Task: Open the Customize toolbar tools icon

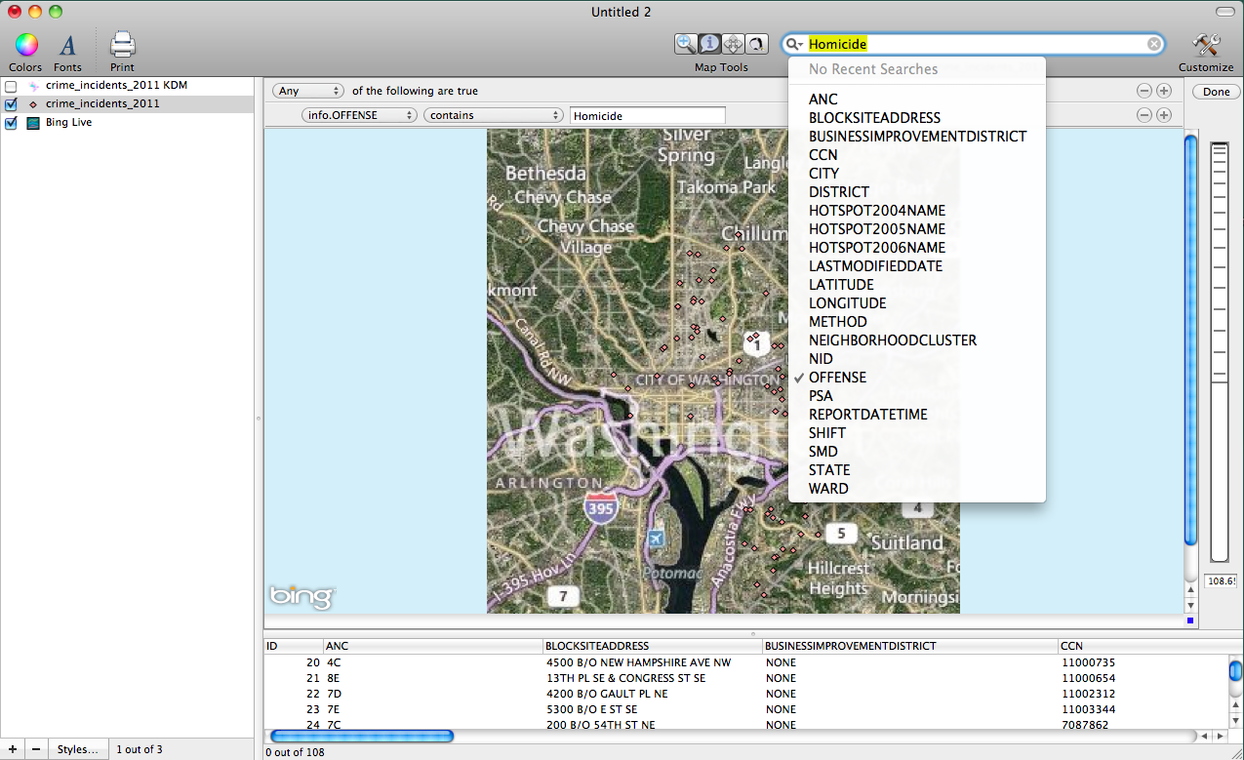Action: coord(1206,46)
